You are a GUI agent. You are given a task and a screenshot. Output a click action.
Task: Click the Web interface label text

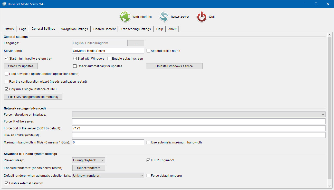click(x=142, y=17)
